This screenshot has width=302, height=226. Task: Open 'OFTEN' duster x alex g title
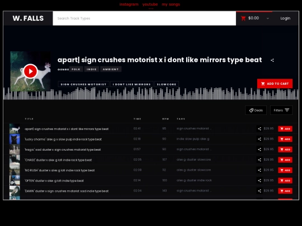[x=54, y=181]
